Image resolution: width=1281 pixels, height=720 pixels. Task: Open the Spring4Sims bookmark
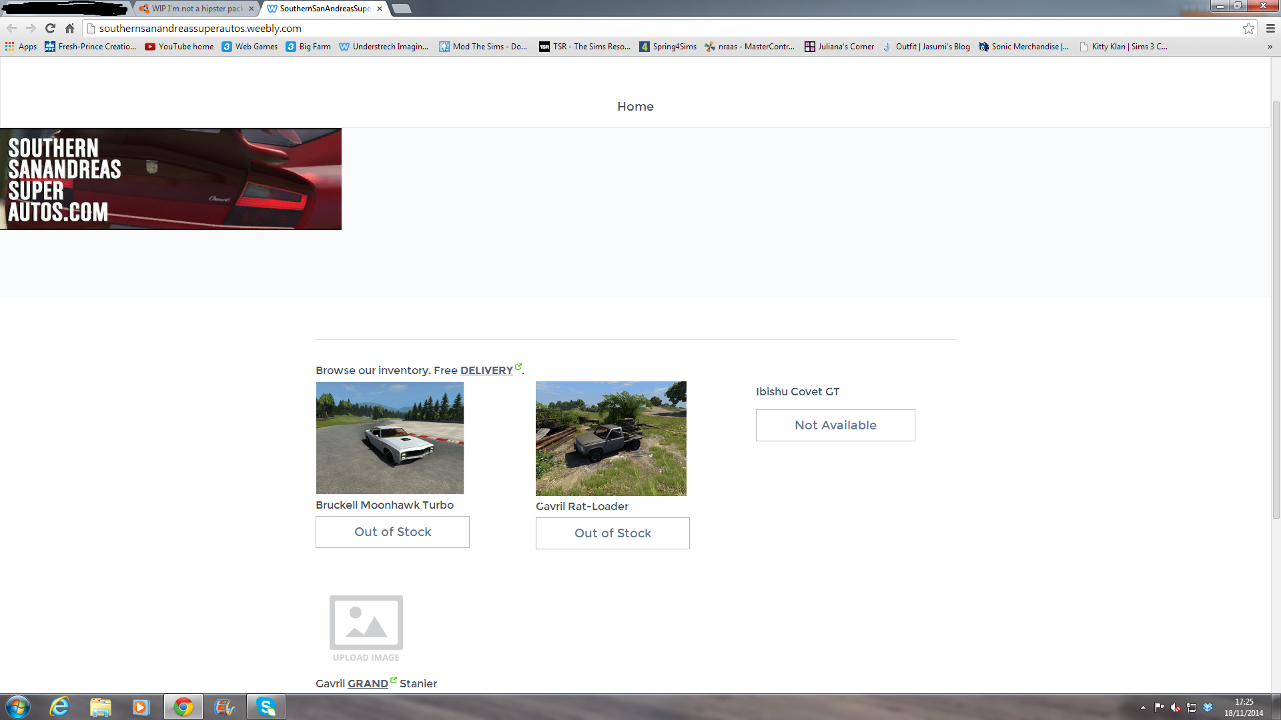pyautogui.click(x=668, y=47)
